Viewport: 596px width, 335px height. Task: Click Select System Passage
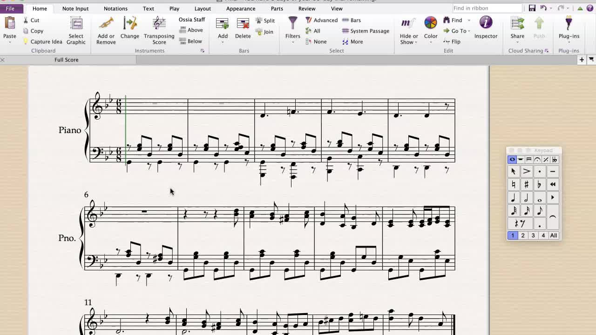pyautogui.click(x=366, y=31)
